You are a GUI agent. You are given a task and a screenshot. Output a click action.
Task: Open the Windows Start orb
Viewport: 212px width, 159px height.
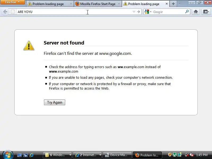pos(8,155)
